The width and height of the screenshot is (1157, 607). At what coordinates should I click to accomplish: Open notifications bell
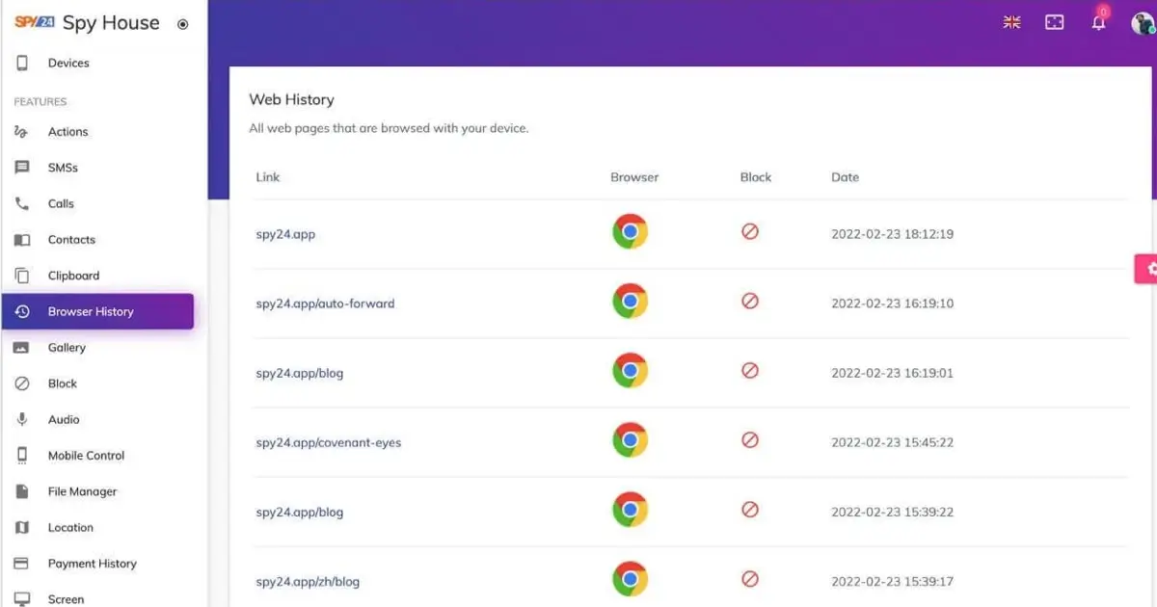(1099, 21)
